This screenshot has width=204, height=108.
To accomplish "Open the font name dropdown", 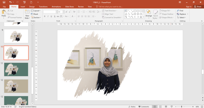I will pyautogui.click(x=57, y=12).
